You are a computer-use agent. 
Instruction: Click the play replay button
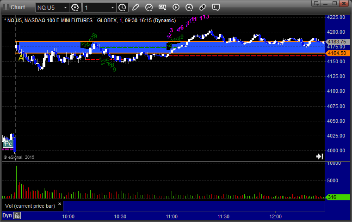176,7
